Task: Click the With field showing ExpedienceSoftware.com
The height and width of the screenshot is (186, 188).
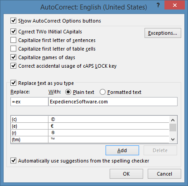Action: [x=113, y=102]
